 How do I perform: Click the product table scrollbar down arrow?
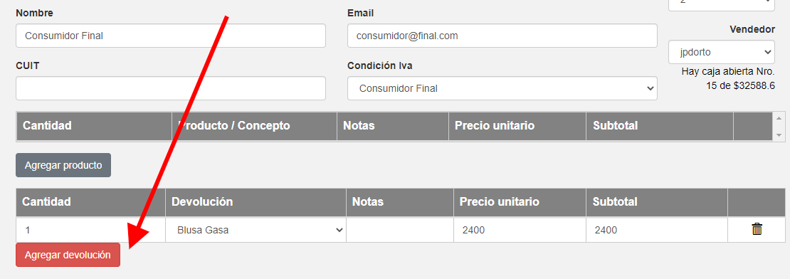point(779,135)
